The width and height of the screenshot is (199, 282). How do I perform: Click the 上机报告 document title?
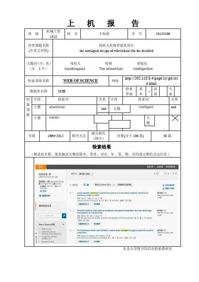click(x=103, y=23)
